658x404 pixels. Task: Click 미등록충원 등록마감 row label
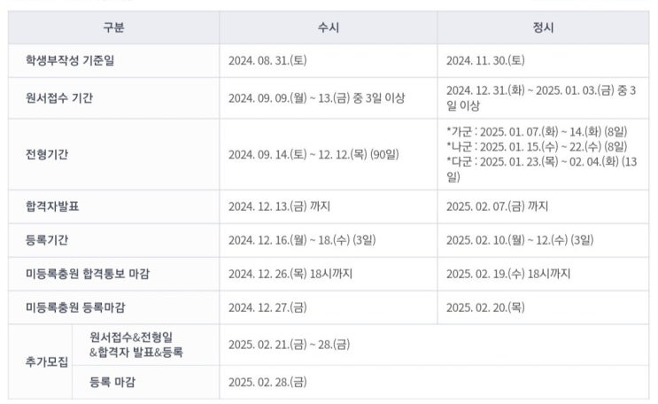tap(75, 307)
